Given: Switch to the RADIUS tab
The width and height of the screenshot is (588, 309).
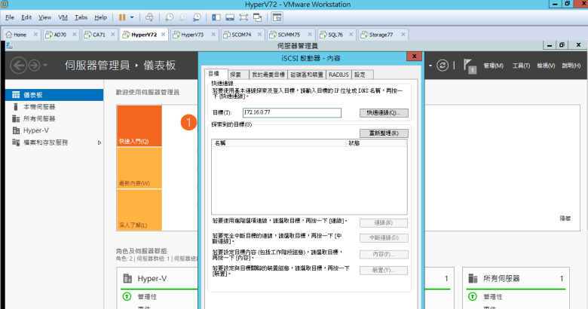Looking at the screenshot, I should click(x=338, y=75).
